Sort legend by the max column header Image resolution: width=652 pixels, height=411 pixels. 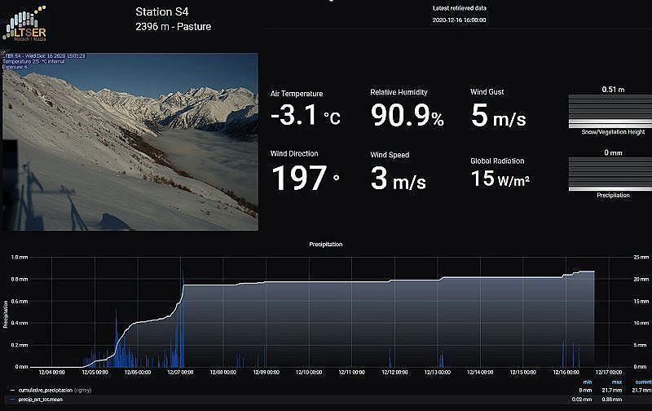coord(617,382)
